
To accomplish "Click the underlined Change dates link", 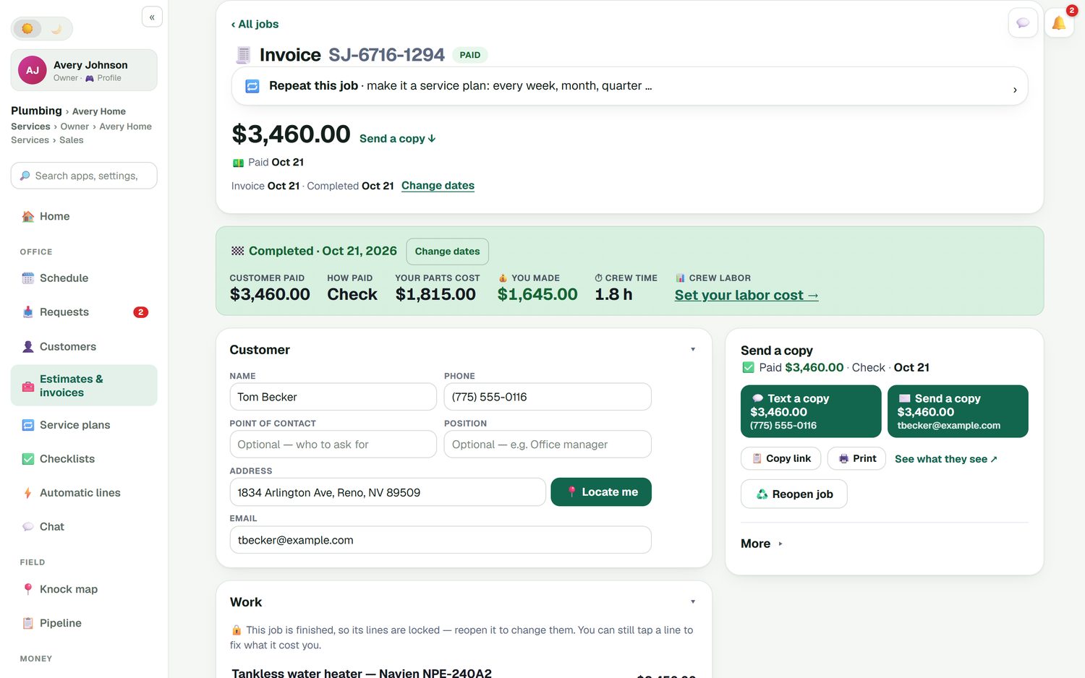I will (x=438, y=186).
